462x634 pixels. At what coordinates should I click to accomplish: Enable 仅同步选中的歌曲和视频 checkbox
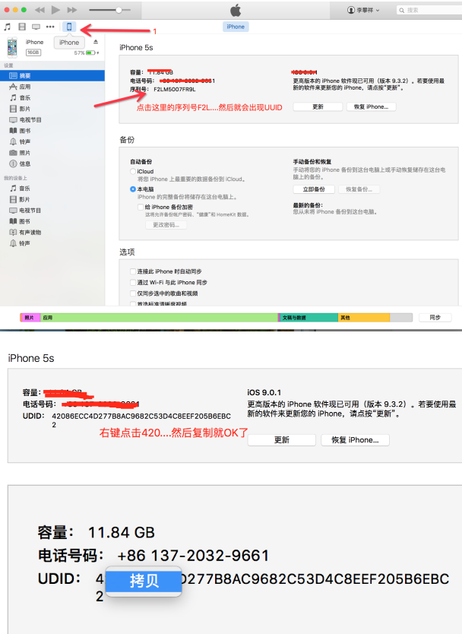click(132, 293)
